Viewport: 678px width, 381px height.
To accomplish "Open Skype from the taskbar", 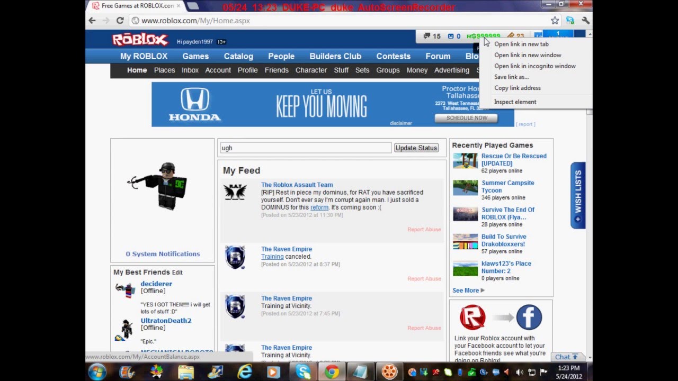I will pos(303,372).
